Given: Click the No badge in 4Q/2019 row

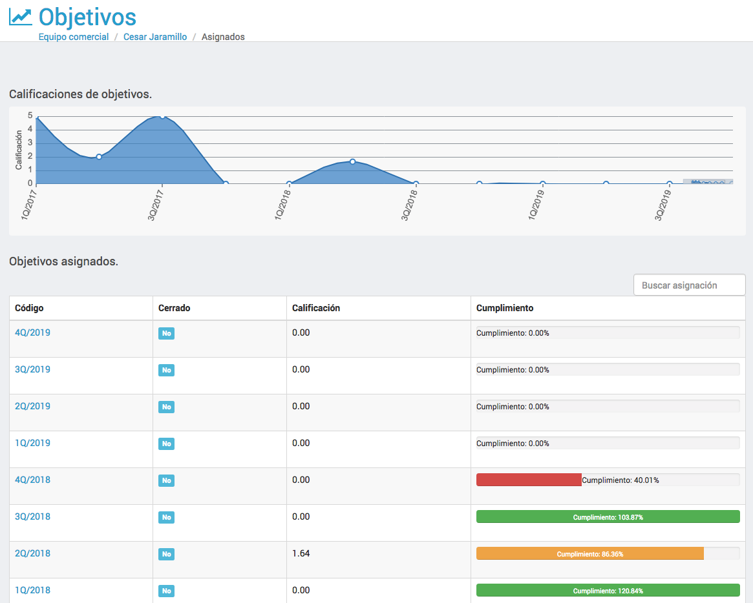Looking at the screenshot, I should click(166, 333).
